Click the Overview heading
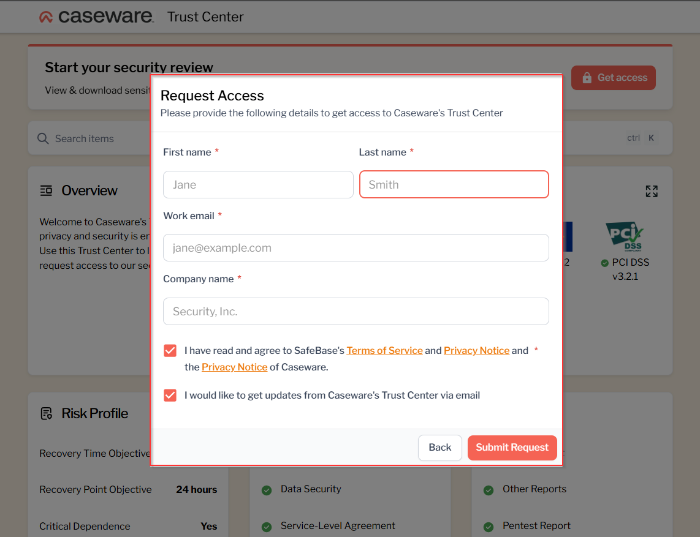Image resolution: width=700 pixels, height=537 pixels. coord(89,191)
